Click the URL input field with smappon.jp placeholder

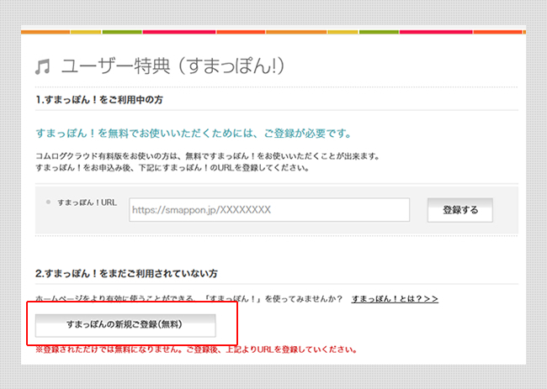(268, 210)
